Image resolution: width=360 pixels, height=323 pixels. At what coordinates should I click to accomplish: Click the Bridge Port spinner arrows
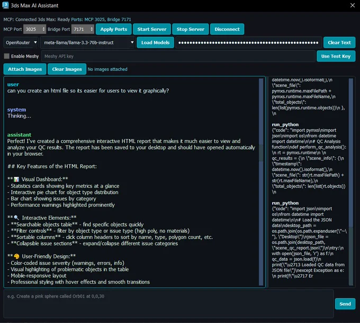pos(92,30)
